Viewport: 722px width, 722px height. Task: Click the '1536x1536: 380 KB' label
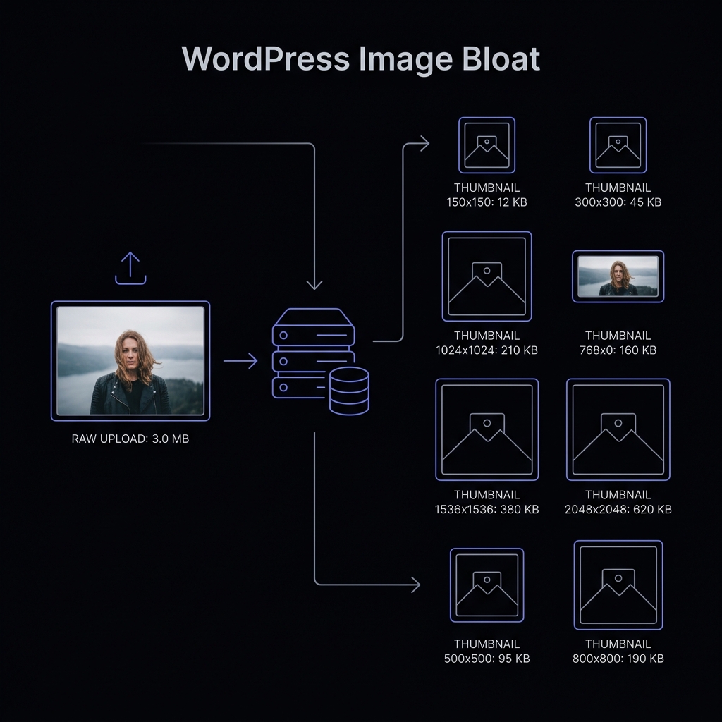pos(487,509)
